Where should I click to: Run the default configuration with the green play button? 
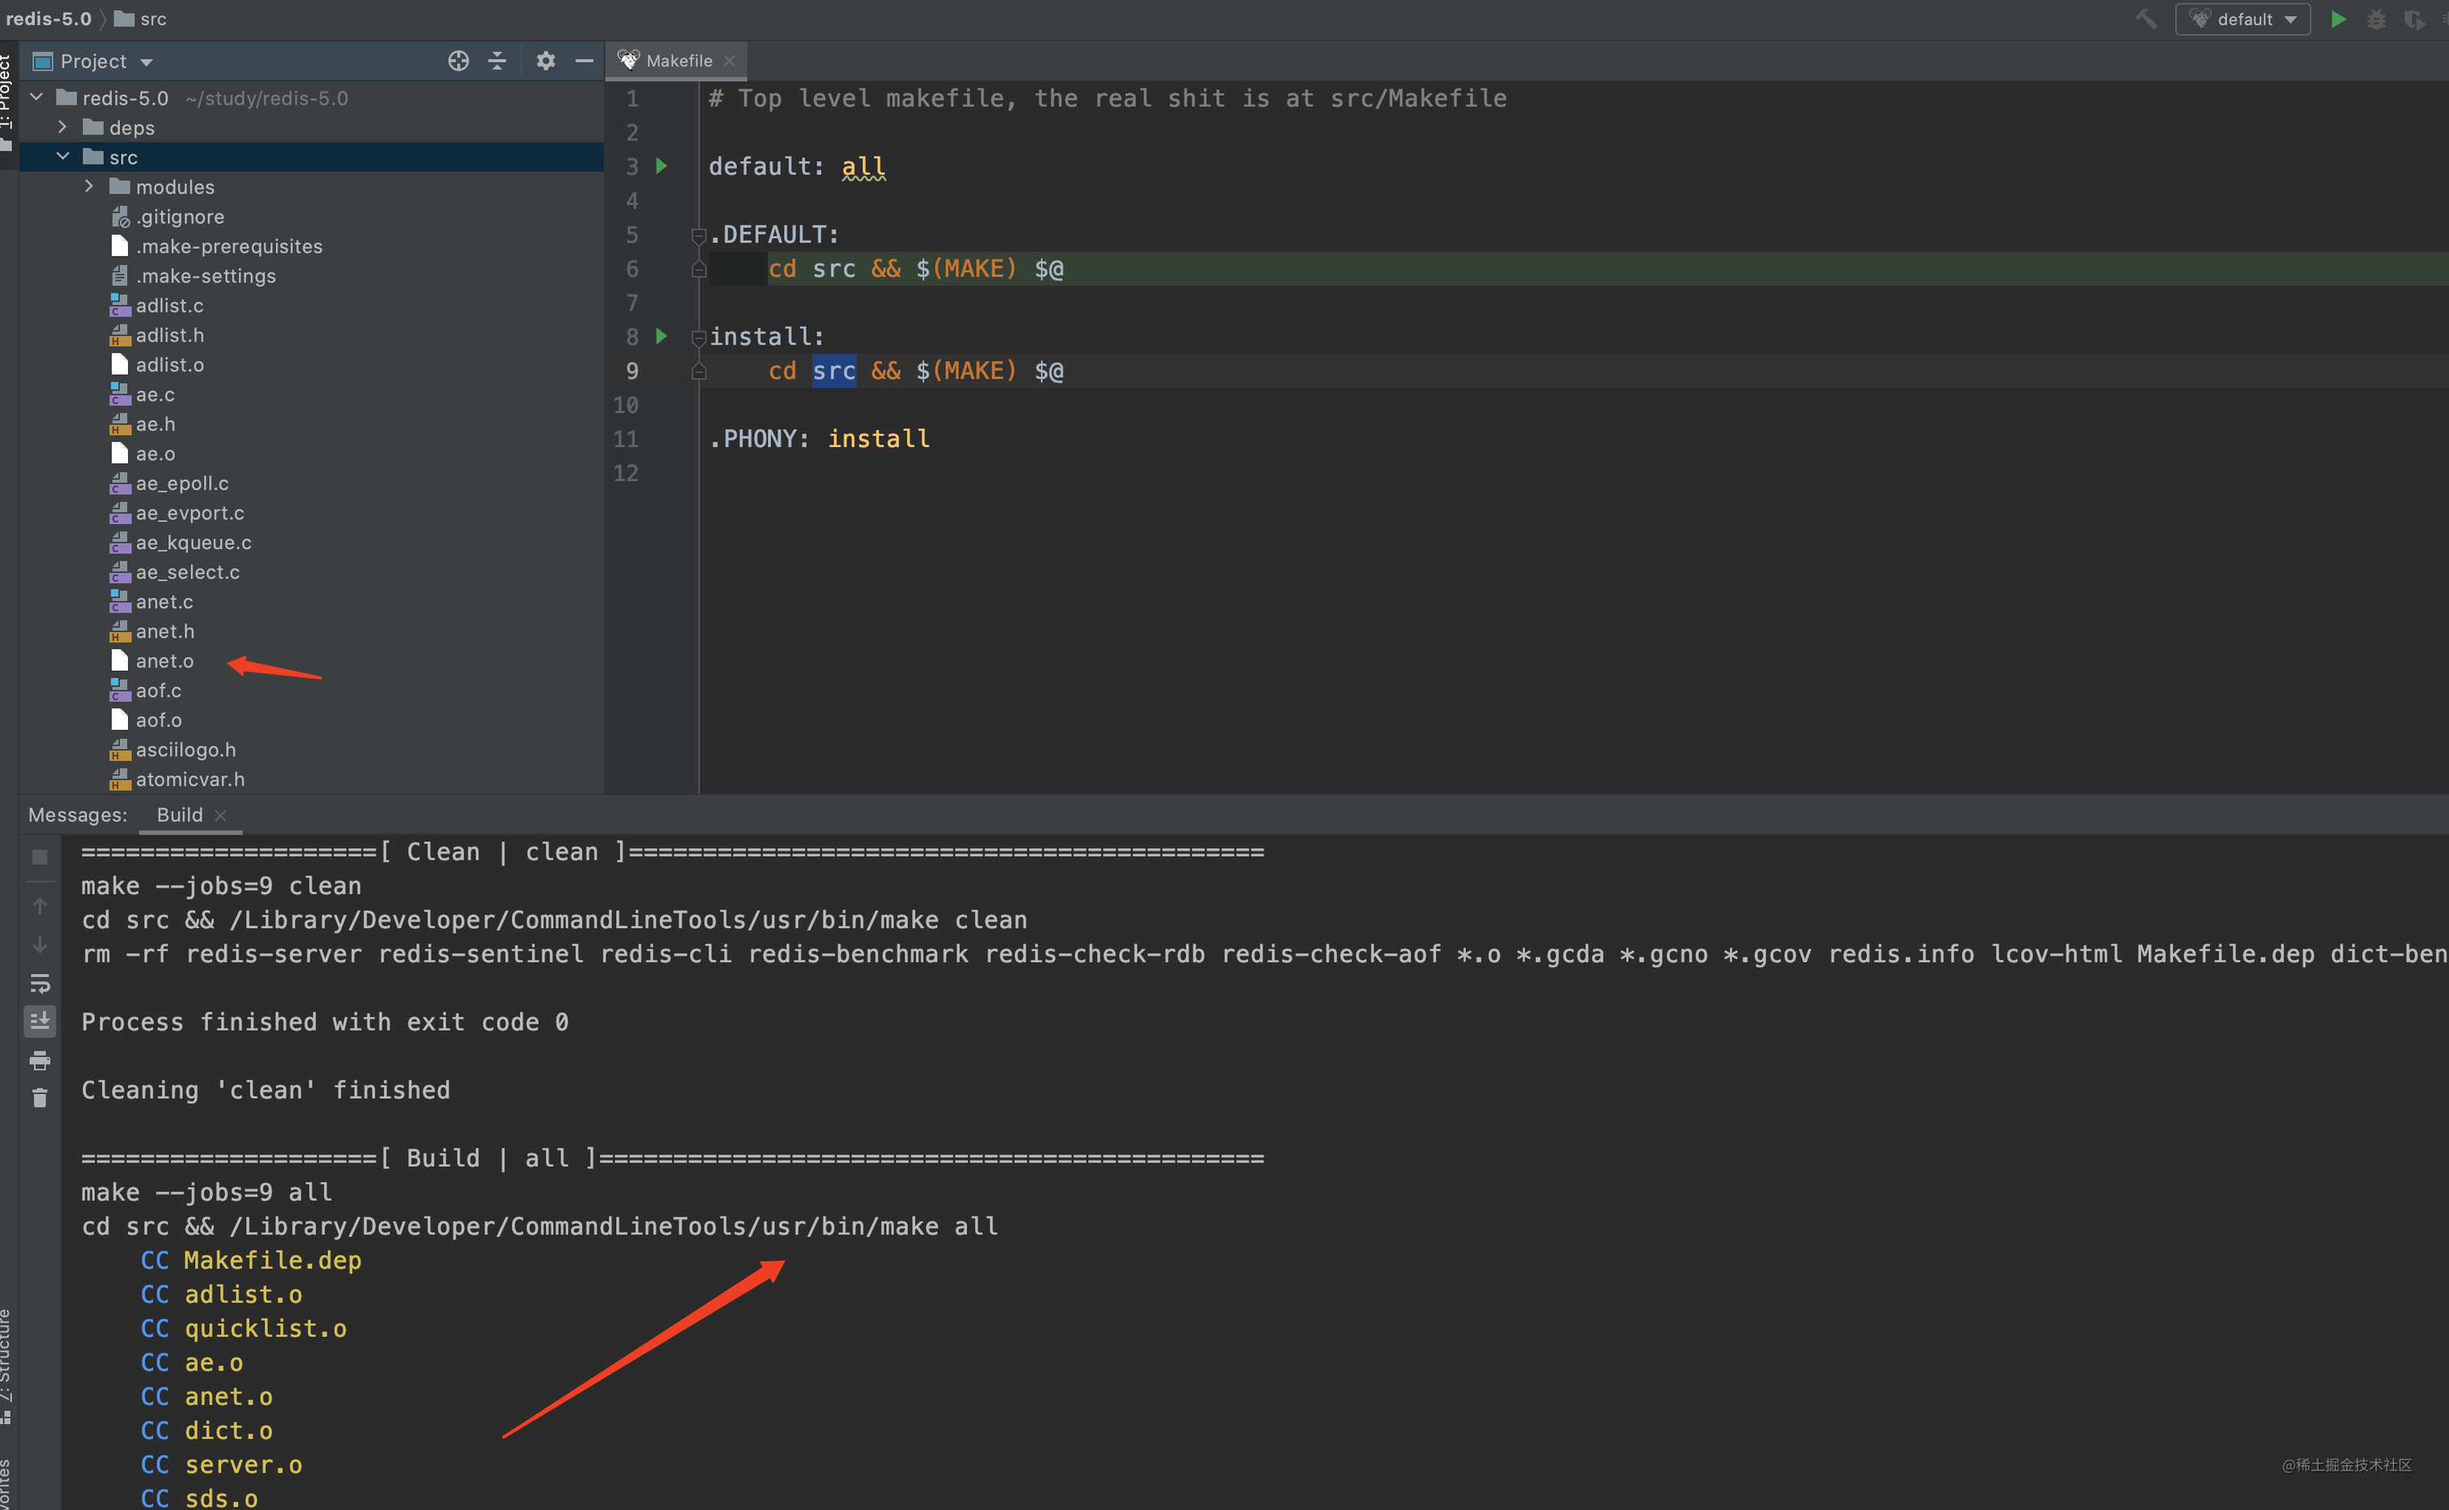(x=2338, y=19)
